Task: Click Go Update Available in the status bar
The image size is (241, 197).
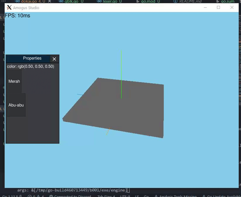Action: click(224, 195)
